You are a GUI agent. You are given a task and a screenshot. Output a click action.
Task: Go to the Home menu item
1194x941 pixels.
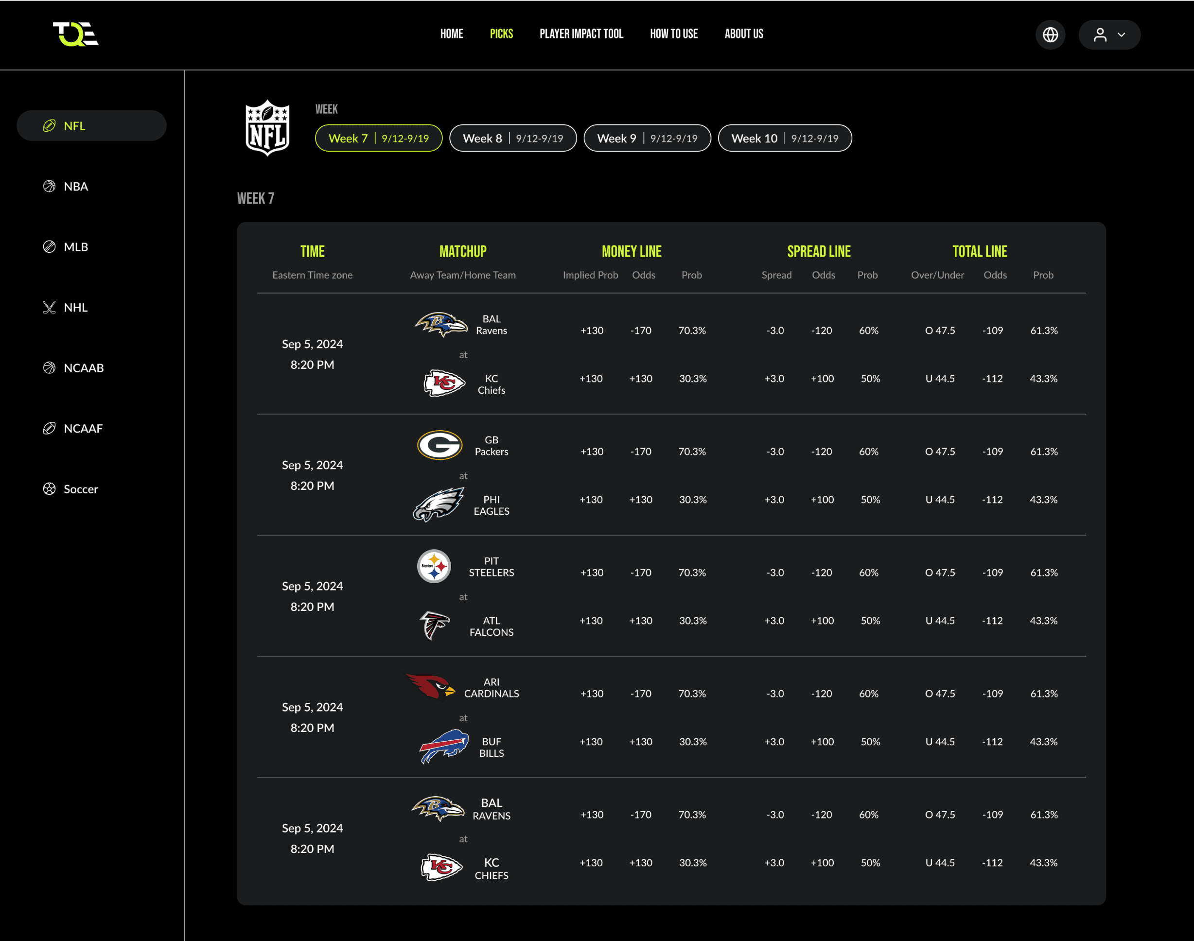pyautogui.click(x=451, y=34)
